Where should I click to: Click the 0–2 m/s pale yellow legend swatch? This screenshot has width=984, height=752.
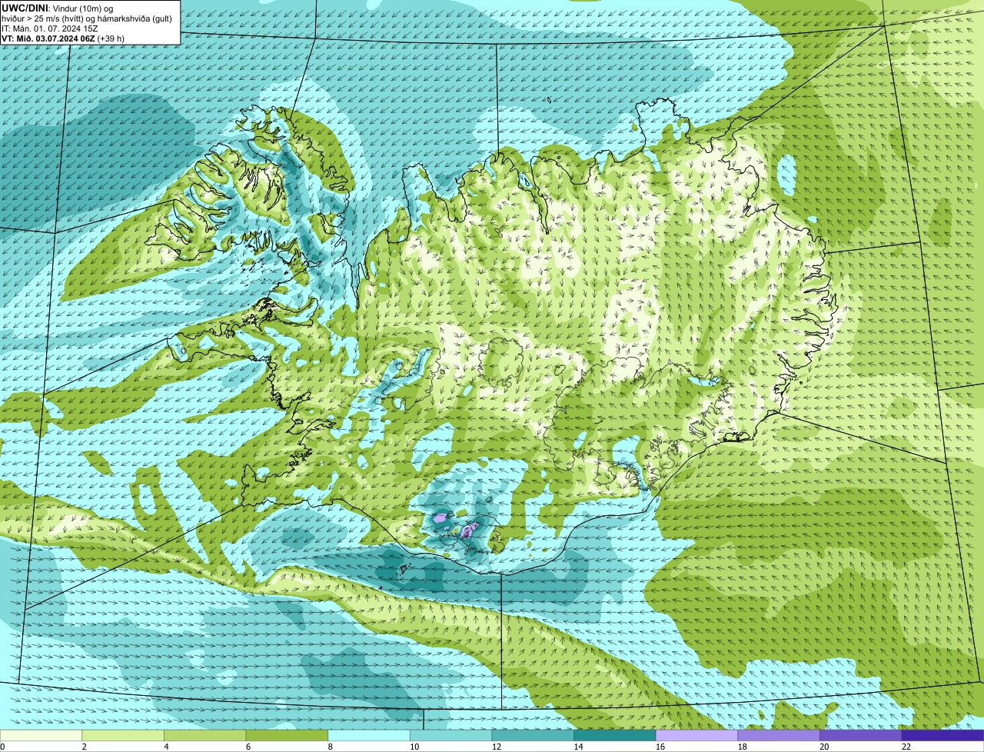41,735
